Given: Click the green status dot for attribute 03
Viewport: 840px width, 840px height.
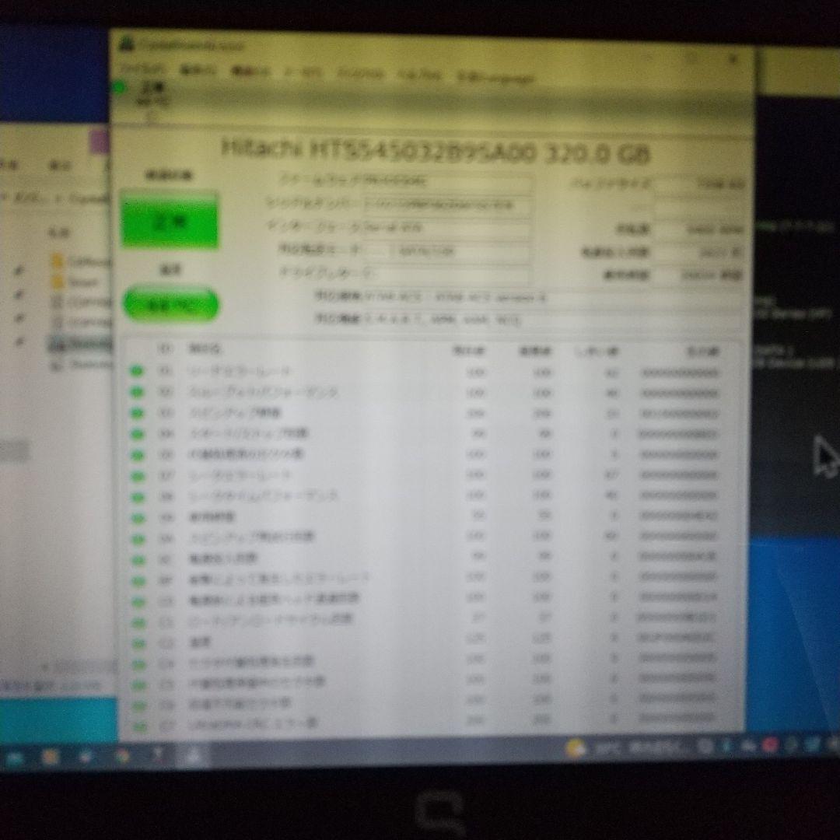Looking at the screenshot, I should 137,413.
